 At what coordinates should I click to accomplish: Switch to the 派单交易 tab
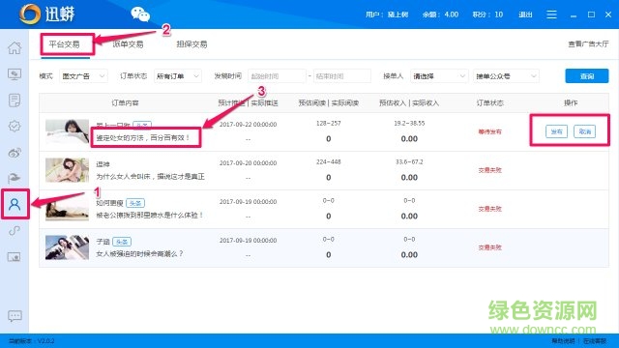coord(128,44)
